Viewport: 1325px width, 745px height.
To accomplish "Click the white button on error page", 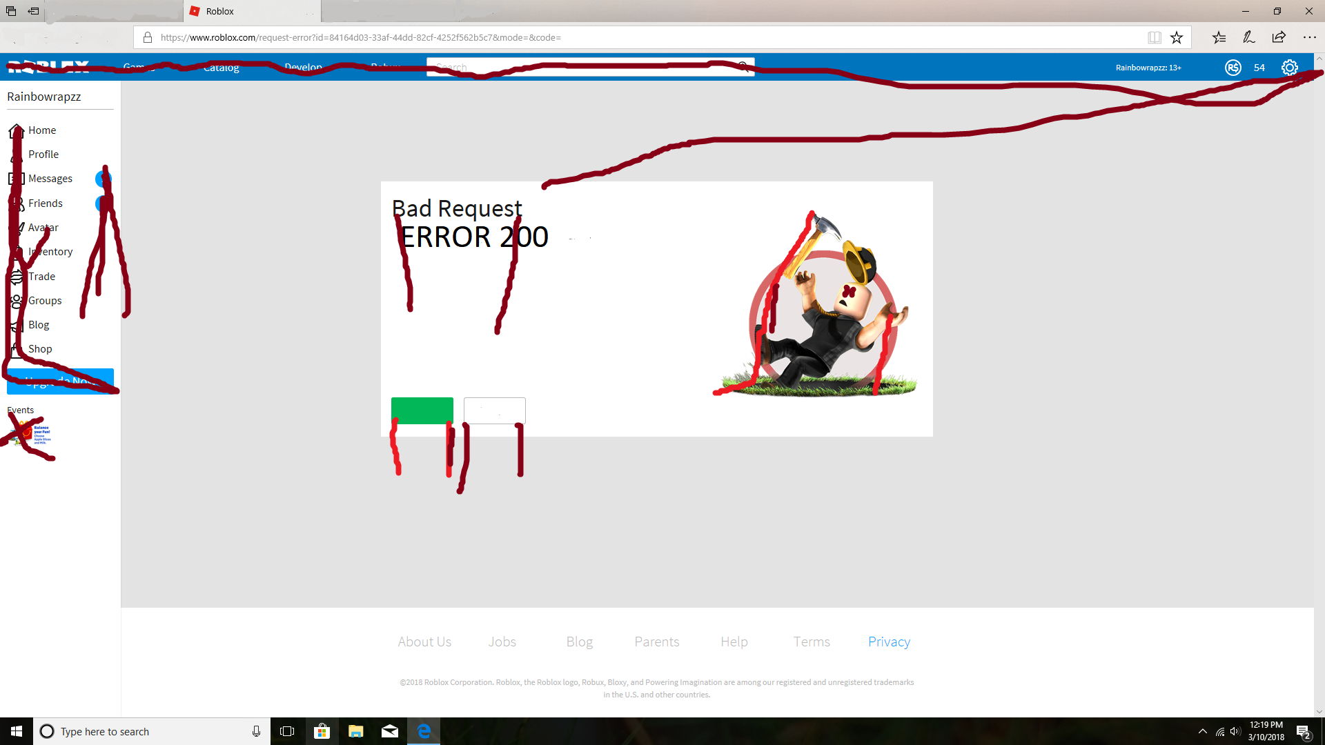I will click(x=494, y=409).
